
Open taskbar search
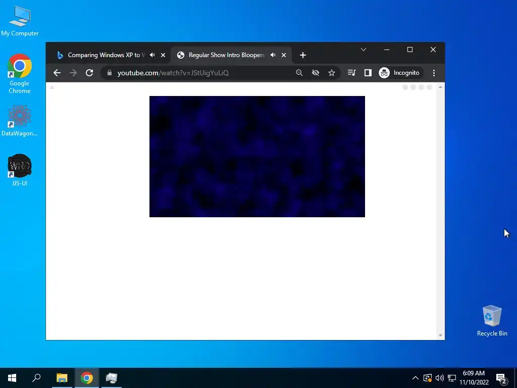point(36,378)
